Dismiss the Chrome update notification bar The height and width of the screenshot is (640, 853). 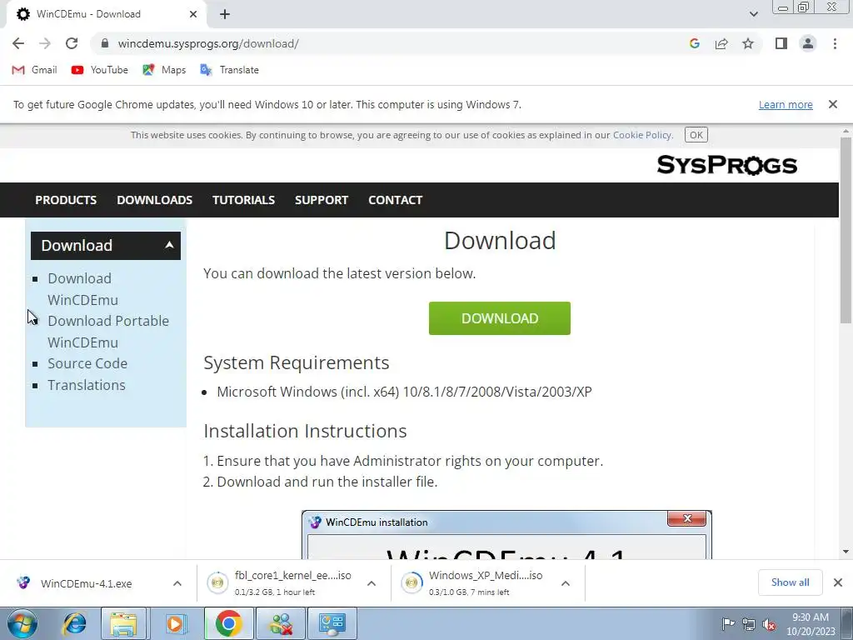point(832,104)
